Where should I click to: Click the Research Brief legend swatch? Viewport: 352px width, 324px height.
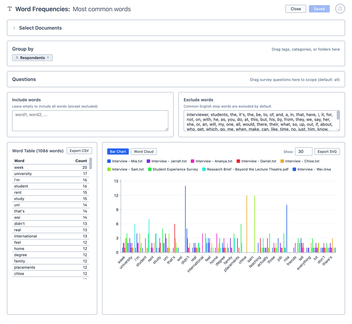(204, 169)
